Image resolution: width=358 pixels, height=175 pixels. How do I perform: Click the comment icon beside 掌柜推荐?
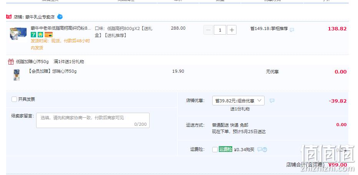(x=292, y=30)
